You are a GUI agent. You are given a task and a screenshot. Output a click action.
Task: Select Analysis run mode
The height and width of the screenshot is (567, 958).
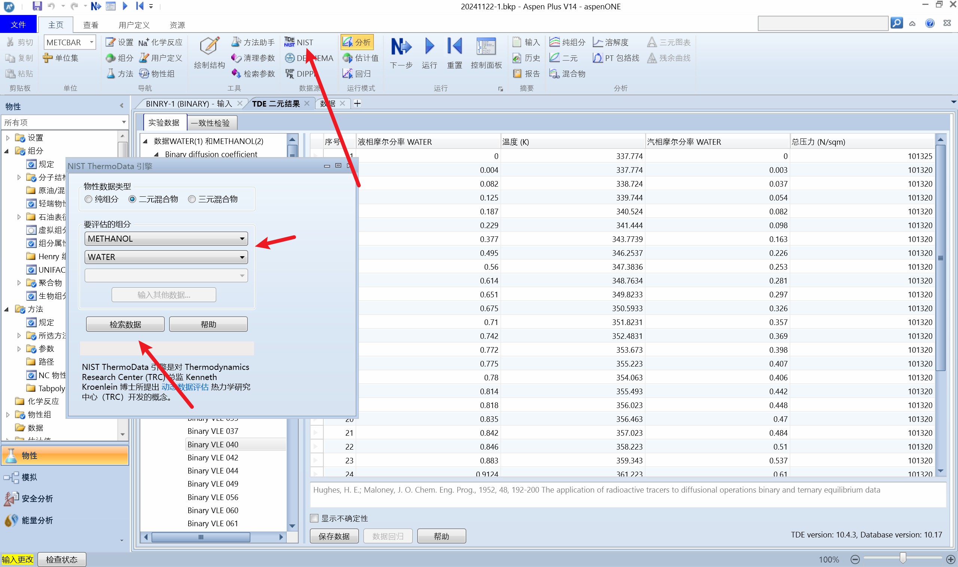click(357, 42)
